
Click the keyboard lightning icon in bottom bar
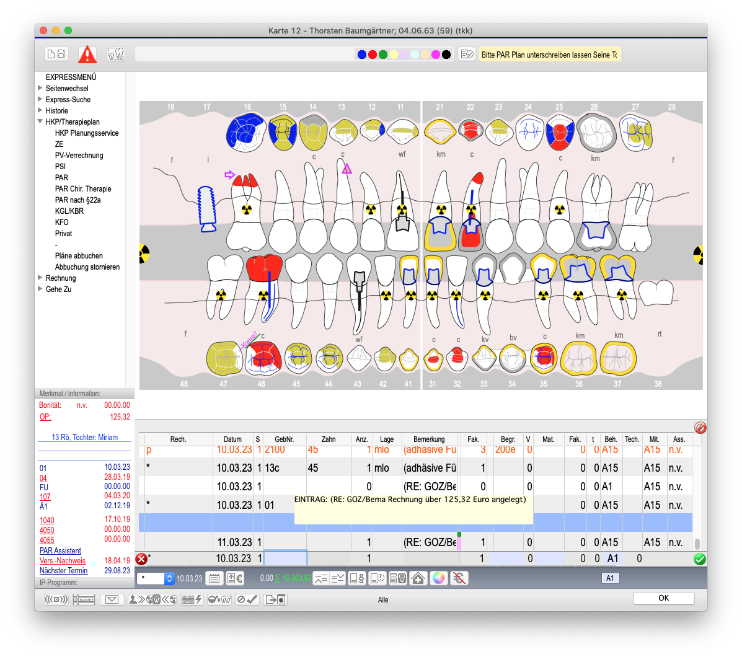(192, 599)
